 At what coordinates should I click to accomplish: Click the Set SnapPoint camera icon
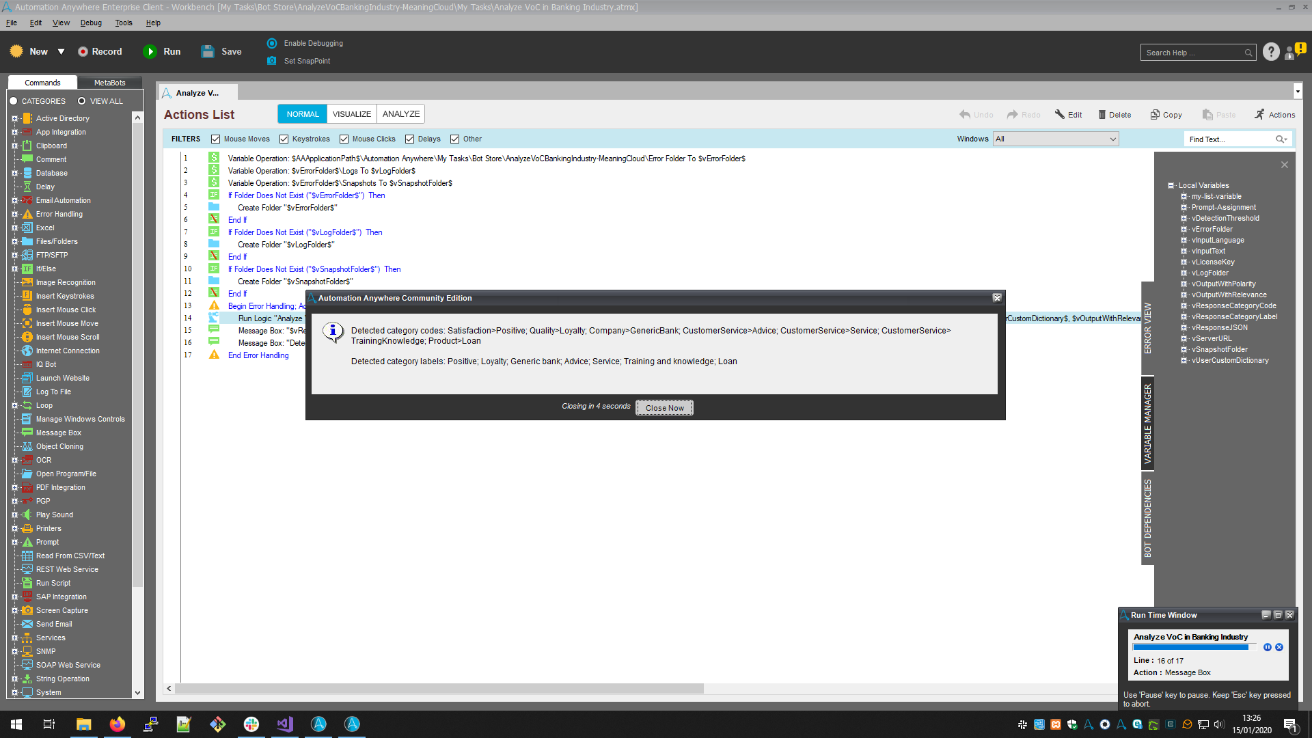tap(272, 61)
